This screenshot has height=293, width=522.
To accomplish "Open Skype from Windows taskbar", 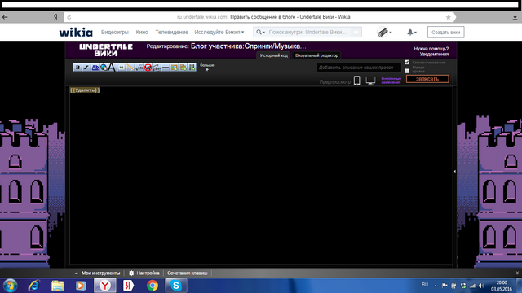I will (x=176, y=286).
